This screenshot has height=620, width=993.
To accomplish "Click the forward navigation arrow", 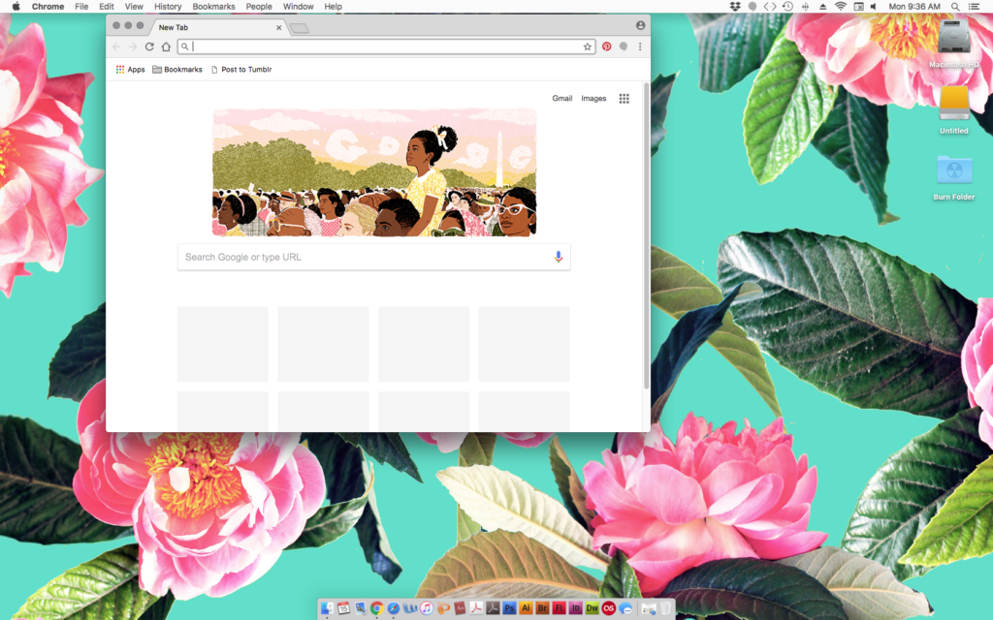I will pos(132,46).
